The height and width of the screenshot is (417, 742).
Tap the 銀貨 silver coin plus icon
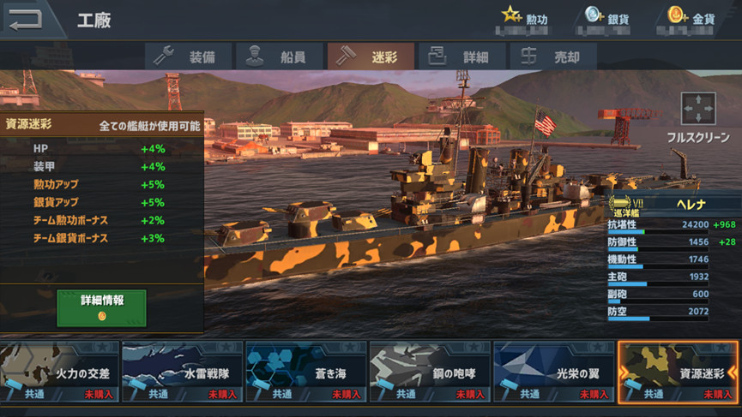tap(594, 15)
